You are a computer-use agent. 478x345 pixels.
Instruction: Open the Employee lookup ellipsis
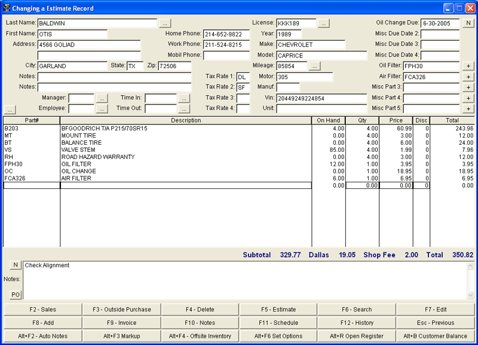pyautogui.click(x=103, y=108)
